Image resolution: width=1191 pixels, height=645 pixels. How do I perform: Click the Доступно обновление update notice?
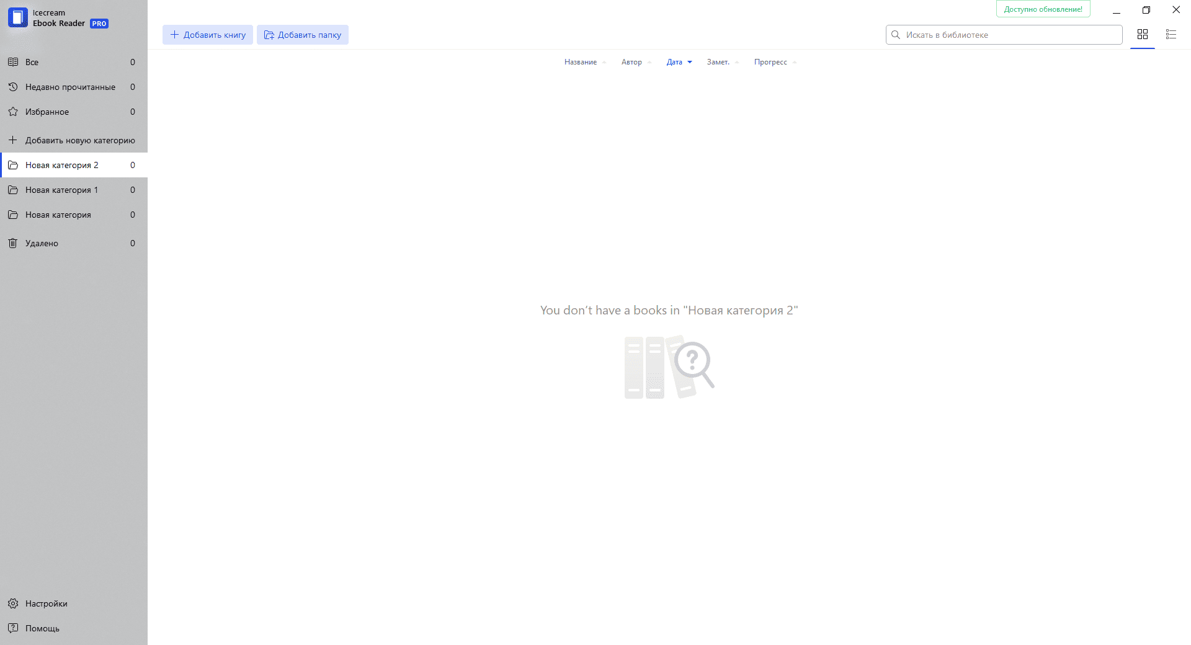pos(1043,9)
